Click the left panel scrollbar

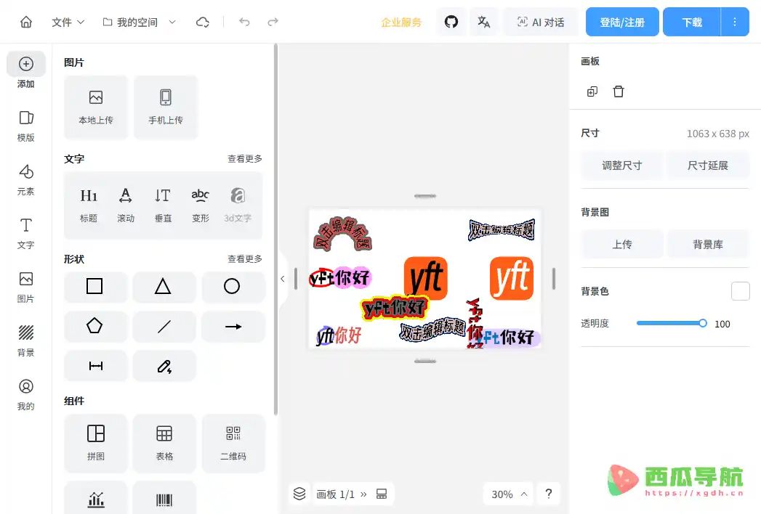(275, 229)
